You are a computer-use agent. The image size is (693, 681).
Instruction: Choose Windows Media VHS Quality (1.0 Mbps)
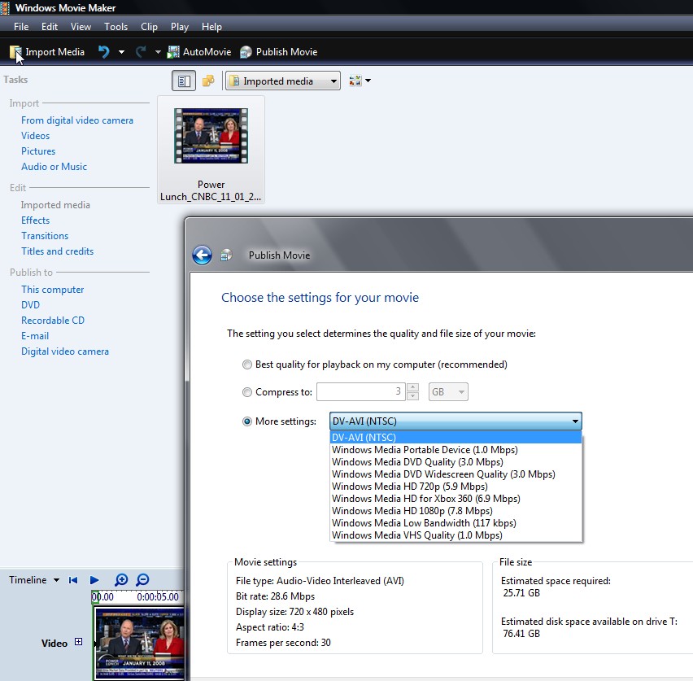[455, 535]
